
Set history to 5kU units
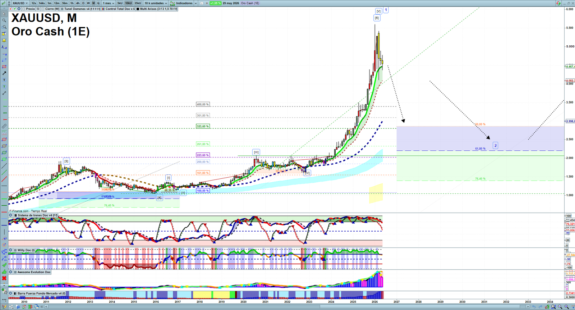click(x=120, y=3)
